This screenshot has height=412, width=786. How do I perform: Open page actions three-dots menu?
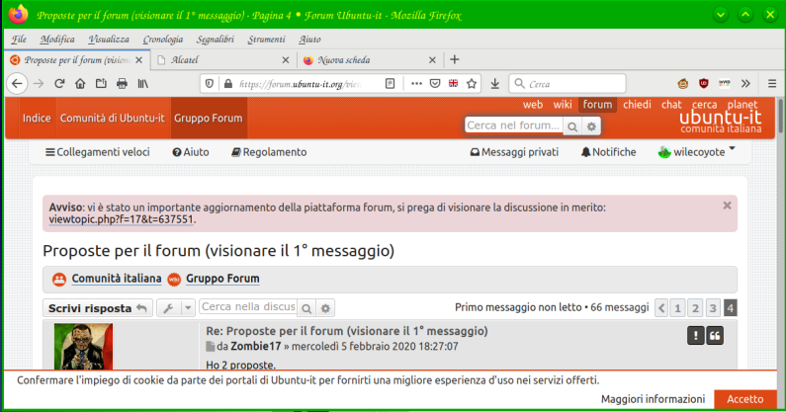click(x=416, y=84)
